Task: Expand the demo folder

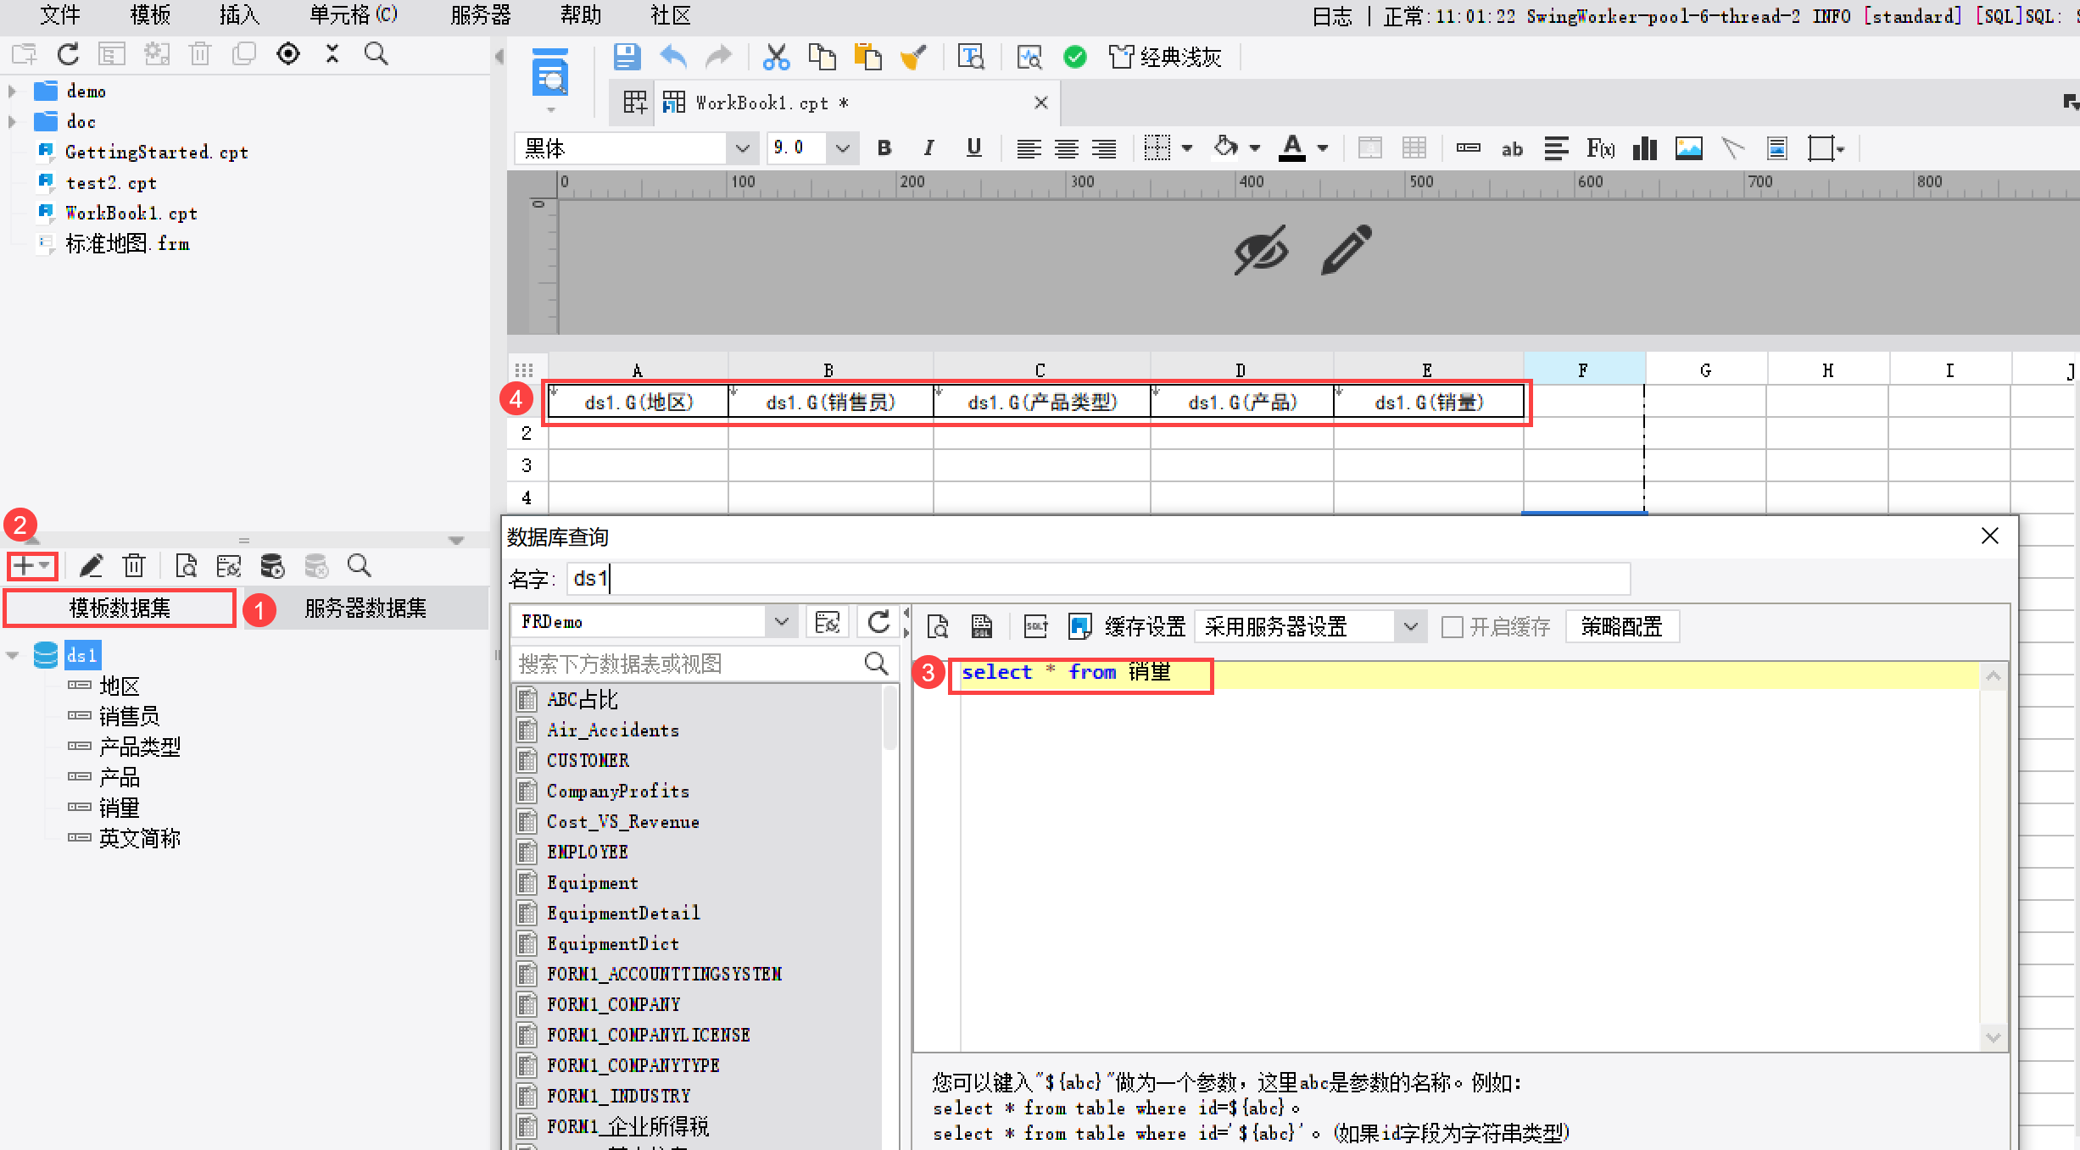Action: [12, 91]
